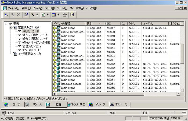Open dropdown arrow next to grid view icon
The height and width of the screenshot is (121, 188).
pos(58,15)
